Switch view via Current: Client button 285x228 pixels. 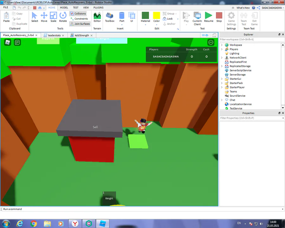(197, 19)
